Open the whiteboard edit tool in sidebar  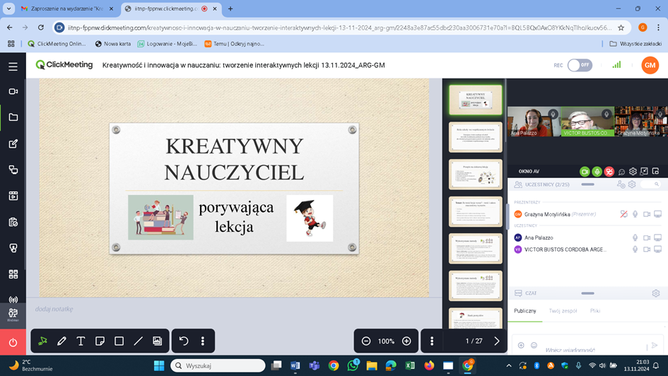point(13,143)
